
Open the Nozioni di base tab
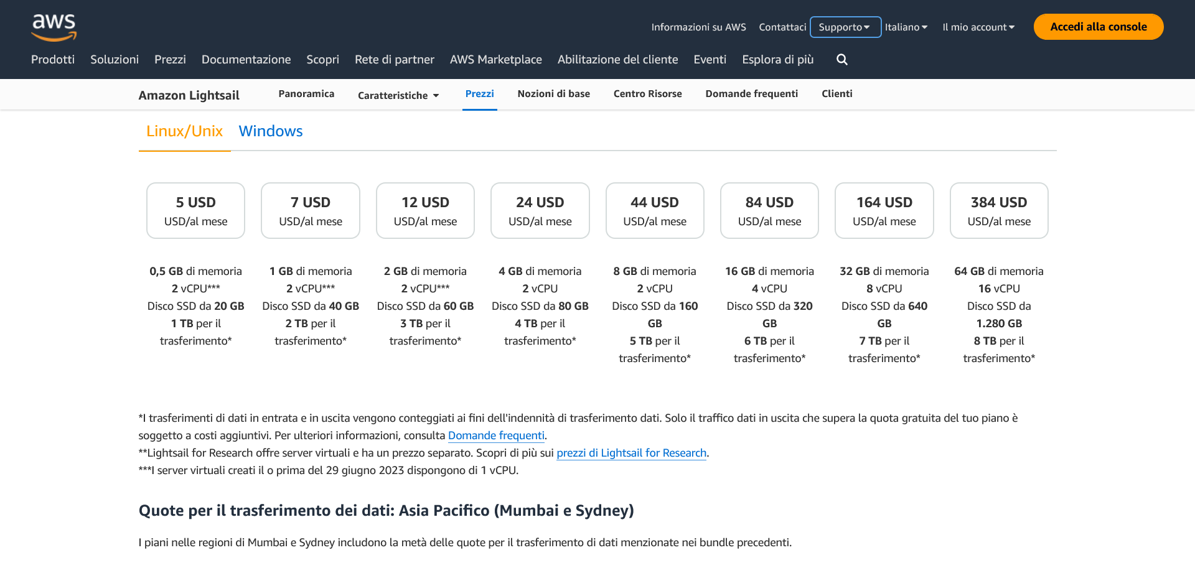553,94
